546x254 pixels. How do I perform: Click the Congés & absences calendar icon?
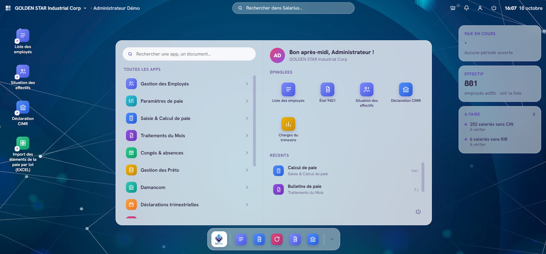[131, 153]
